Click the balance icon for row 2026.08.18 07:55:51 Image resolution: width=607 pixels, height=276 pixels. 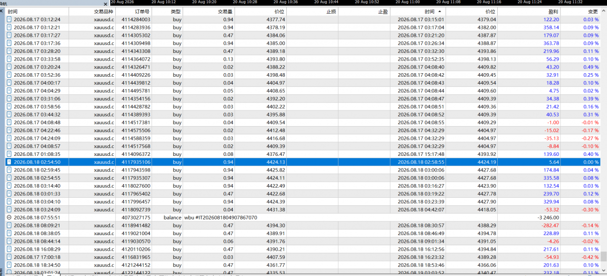(x=9, y=217)
